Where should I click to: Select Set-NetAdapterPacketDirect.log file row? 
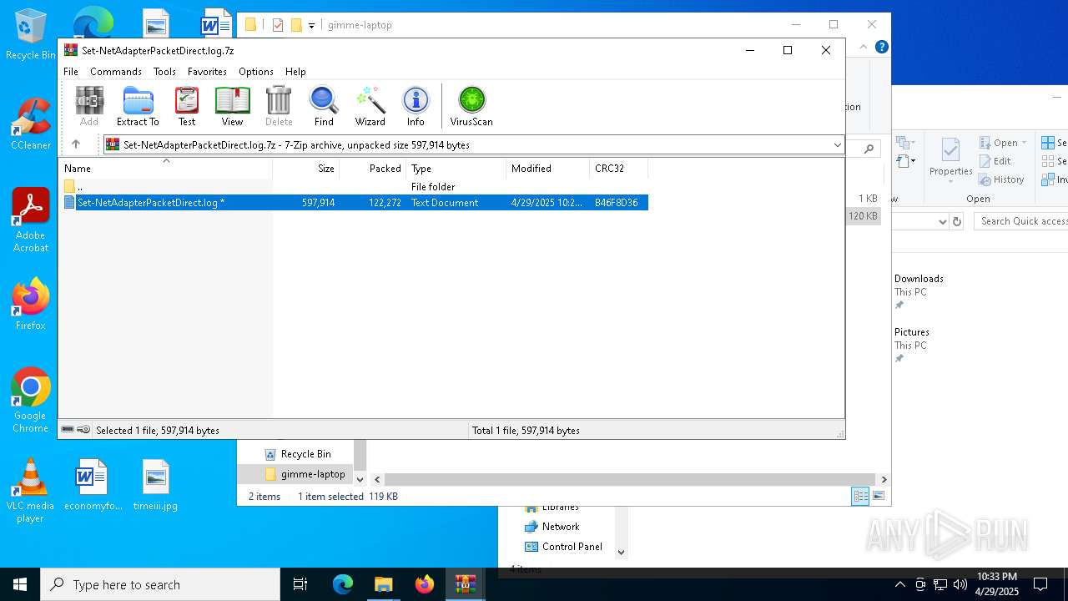(x=354, y=203)
